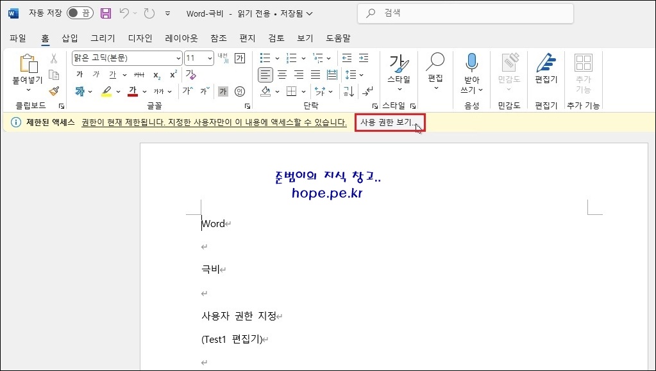The height and width of the screenshot is (371, 656).
Task: Click the Numbered list icon
Action: (x=291, y=58)
